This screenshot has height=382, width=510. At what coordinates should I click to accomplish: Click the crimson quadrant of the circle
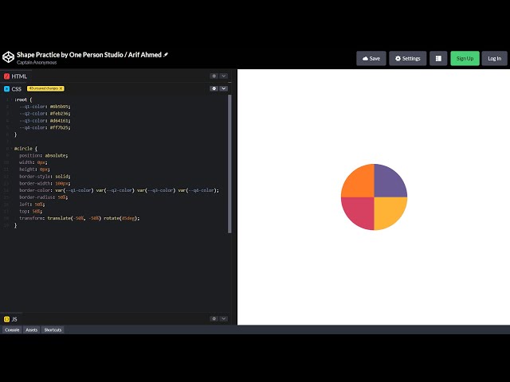[x=359, y=212]
